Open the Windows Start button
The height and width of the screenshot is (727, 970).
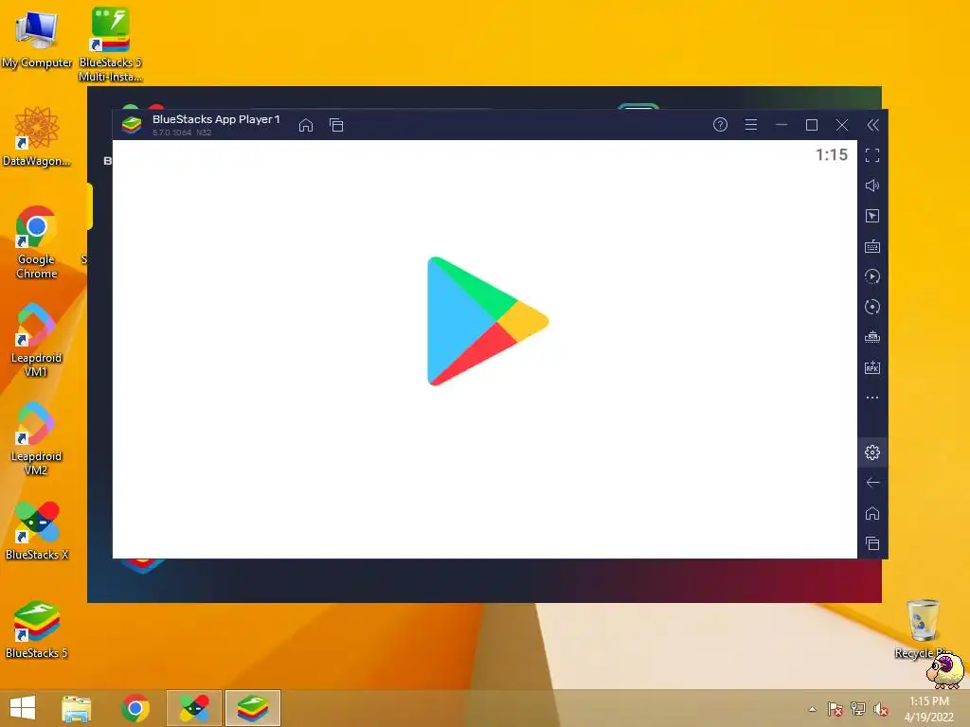pyautogui.click(x=23, y=708)
